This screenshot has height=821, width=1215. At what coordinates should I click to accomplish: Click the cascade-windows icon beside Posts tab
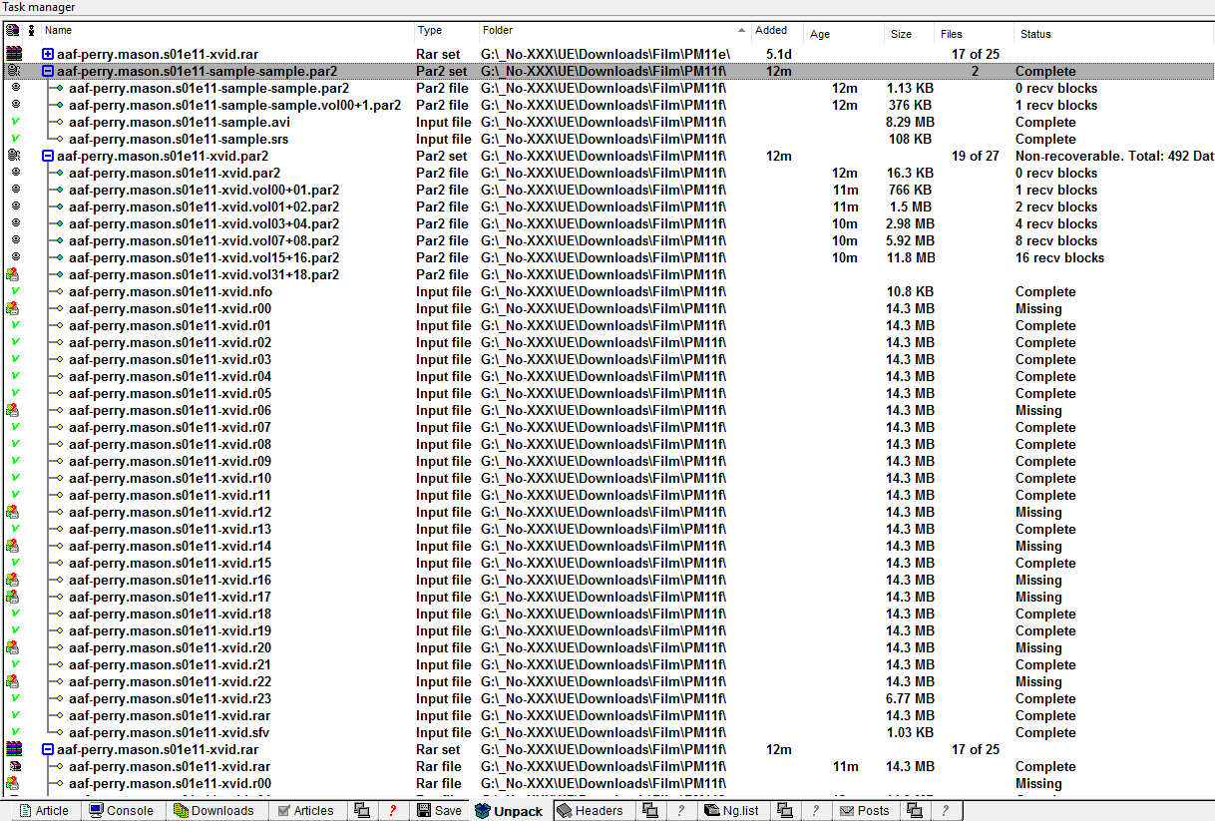(914, 810)
